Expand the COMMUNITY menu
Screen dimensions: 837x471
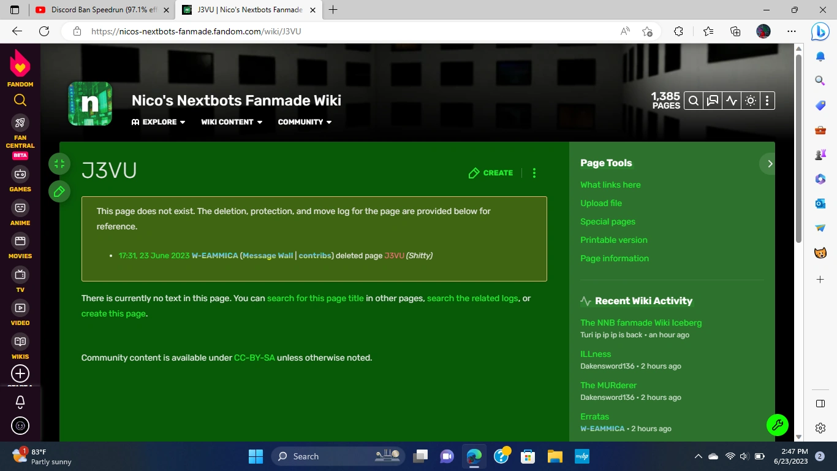point(305,122)
